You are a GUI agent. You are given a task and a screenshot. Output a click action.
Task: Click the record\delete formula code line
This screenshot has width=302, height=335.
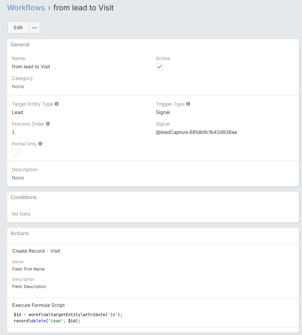click(47, 321)
